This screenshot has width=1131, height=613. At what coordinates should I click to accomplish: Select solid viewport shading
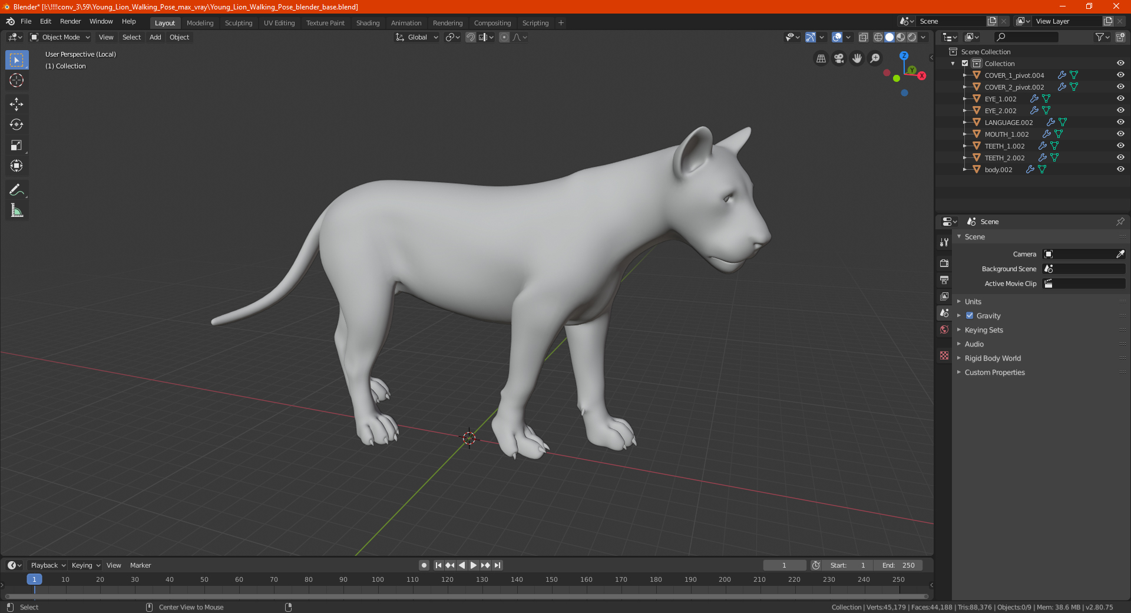coord(889,37)
